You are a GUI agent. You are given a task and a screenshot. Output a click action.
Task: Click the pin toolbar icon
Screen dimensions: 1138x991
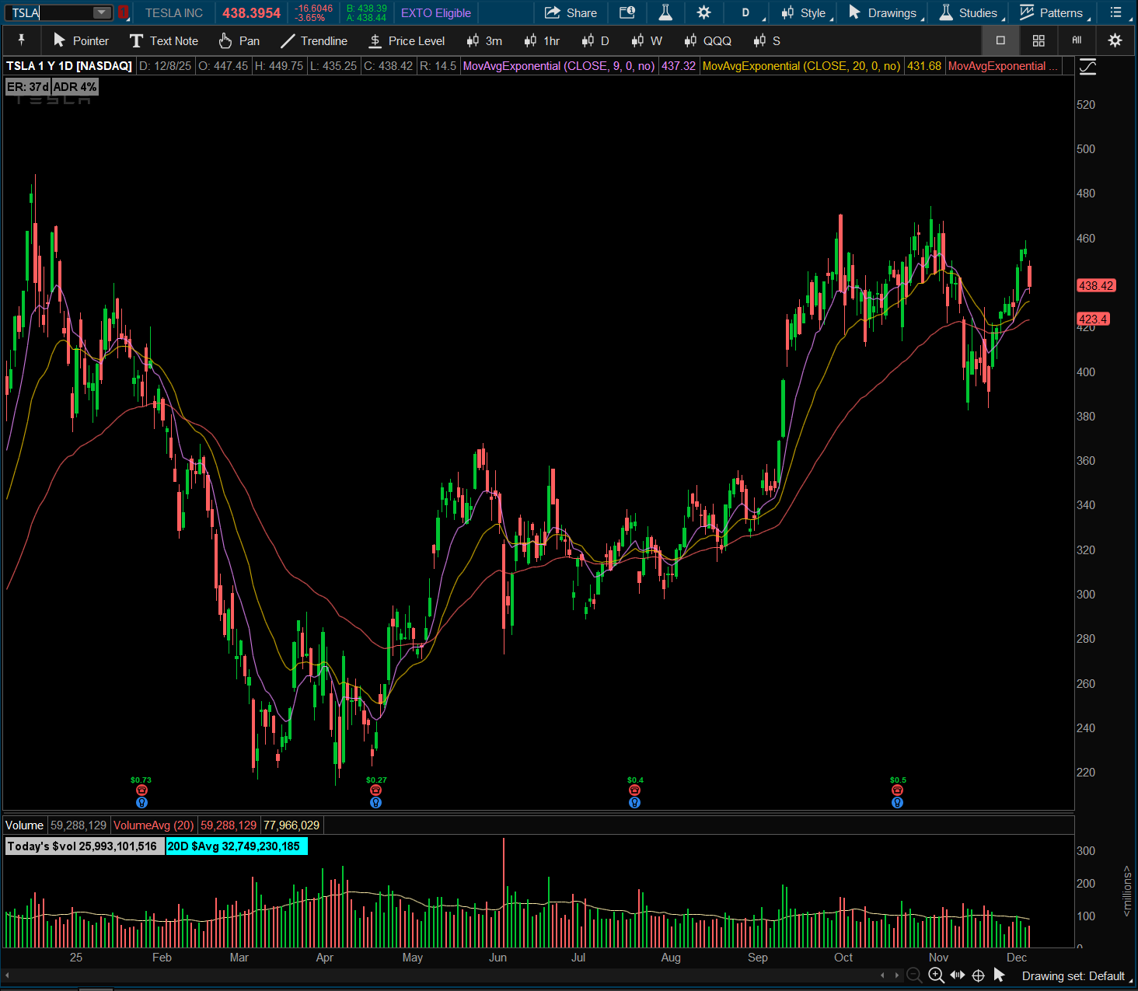[x=21, y=40]
